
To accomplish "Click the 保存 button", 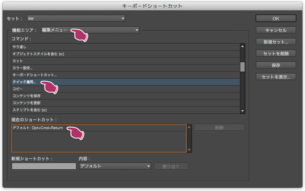I will tap(276, 65).
